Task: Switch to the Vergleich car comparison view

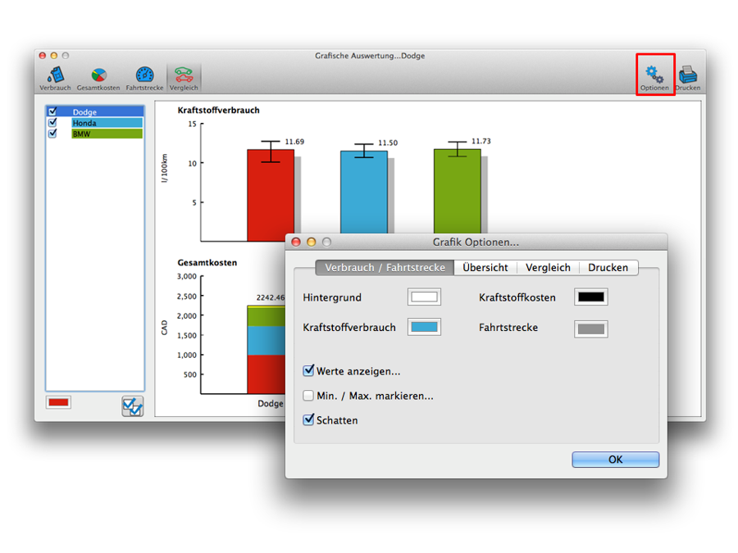Action: 184,77
